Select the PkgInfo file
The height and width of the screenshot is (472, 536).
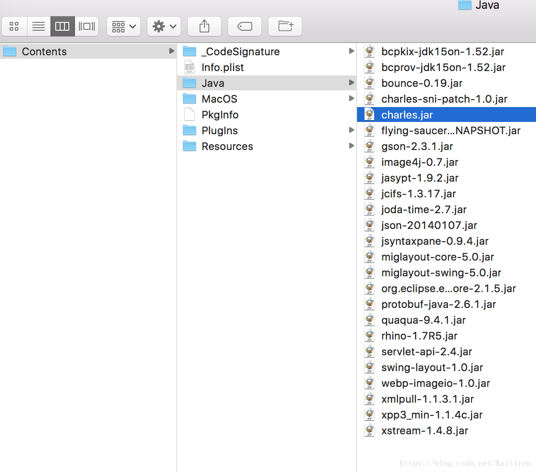(267, 114)
